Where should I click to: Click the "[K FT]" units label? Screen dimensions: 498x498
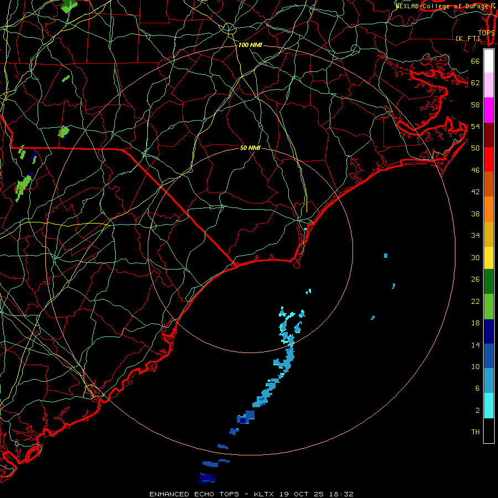click(468, 38)
